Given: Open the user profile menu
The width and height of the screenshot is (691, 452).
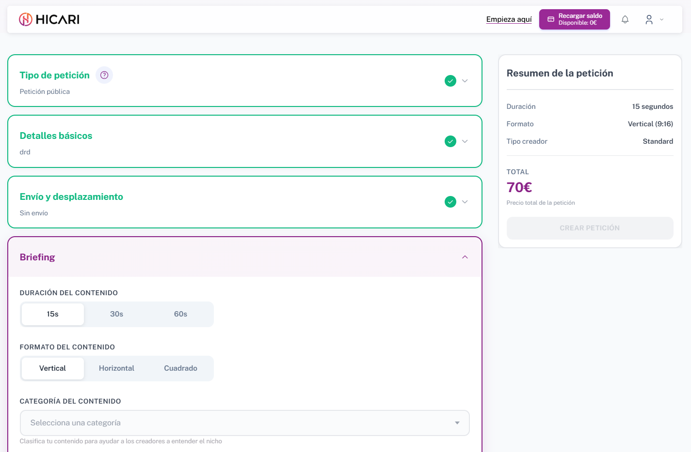Looking at the screenshot, I should [653, 19].
